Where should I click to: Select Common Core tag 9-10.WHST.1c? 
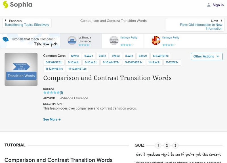111,62
